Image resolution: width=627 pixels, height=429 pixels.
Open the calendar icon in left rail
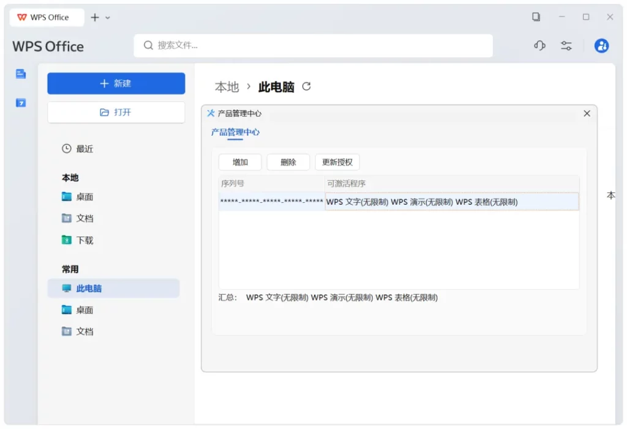21,103
